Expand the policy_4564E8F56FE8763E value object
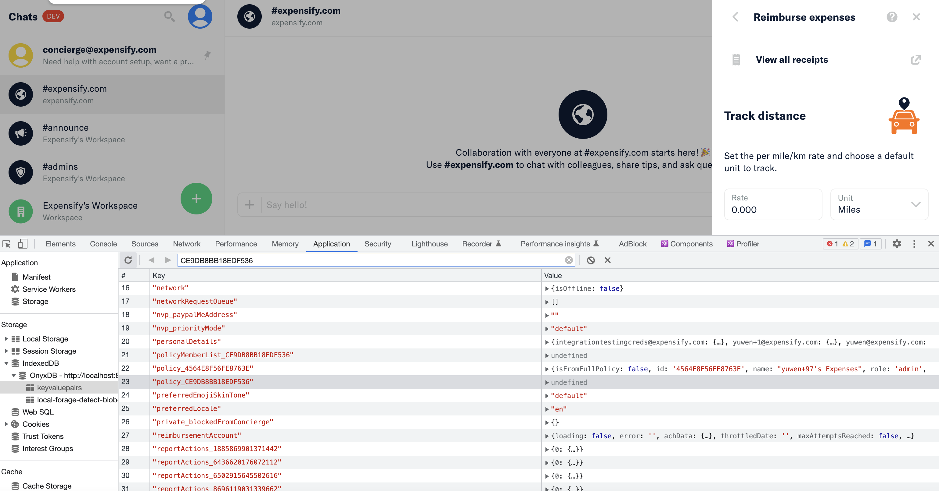Screen dimensions: 939x491 (547, 369)
